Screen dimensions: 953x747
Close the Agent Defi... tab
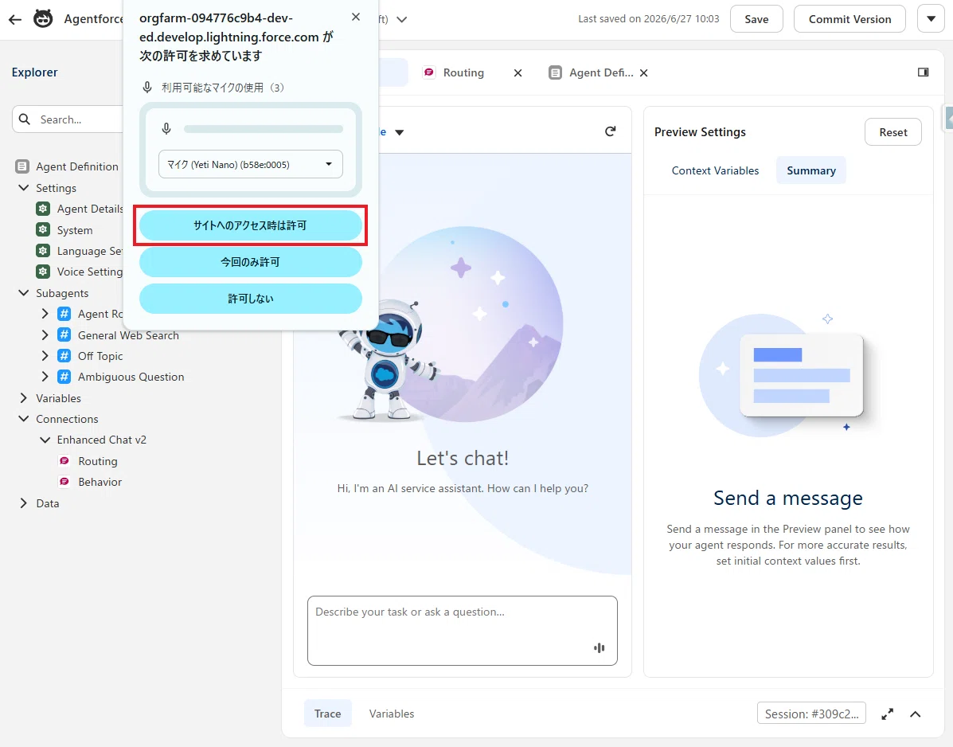[643, 73]
